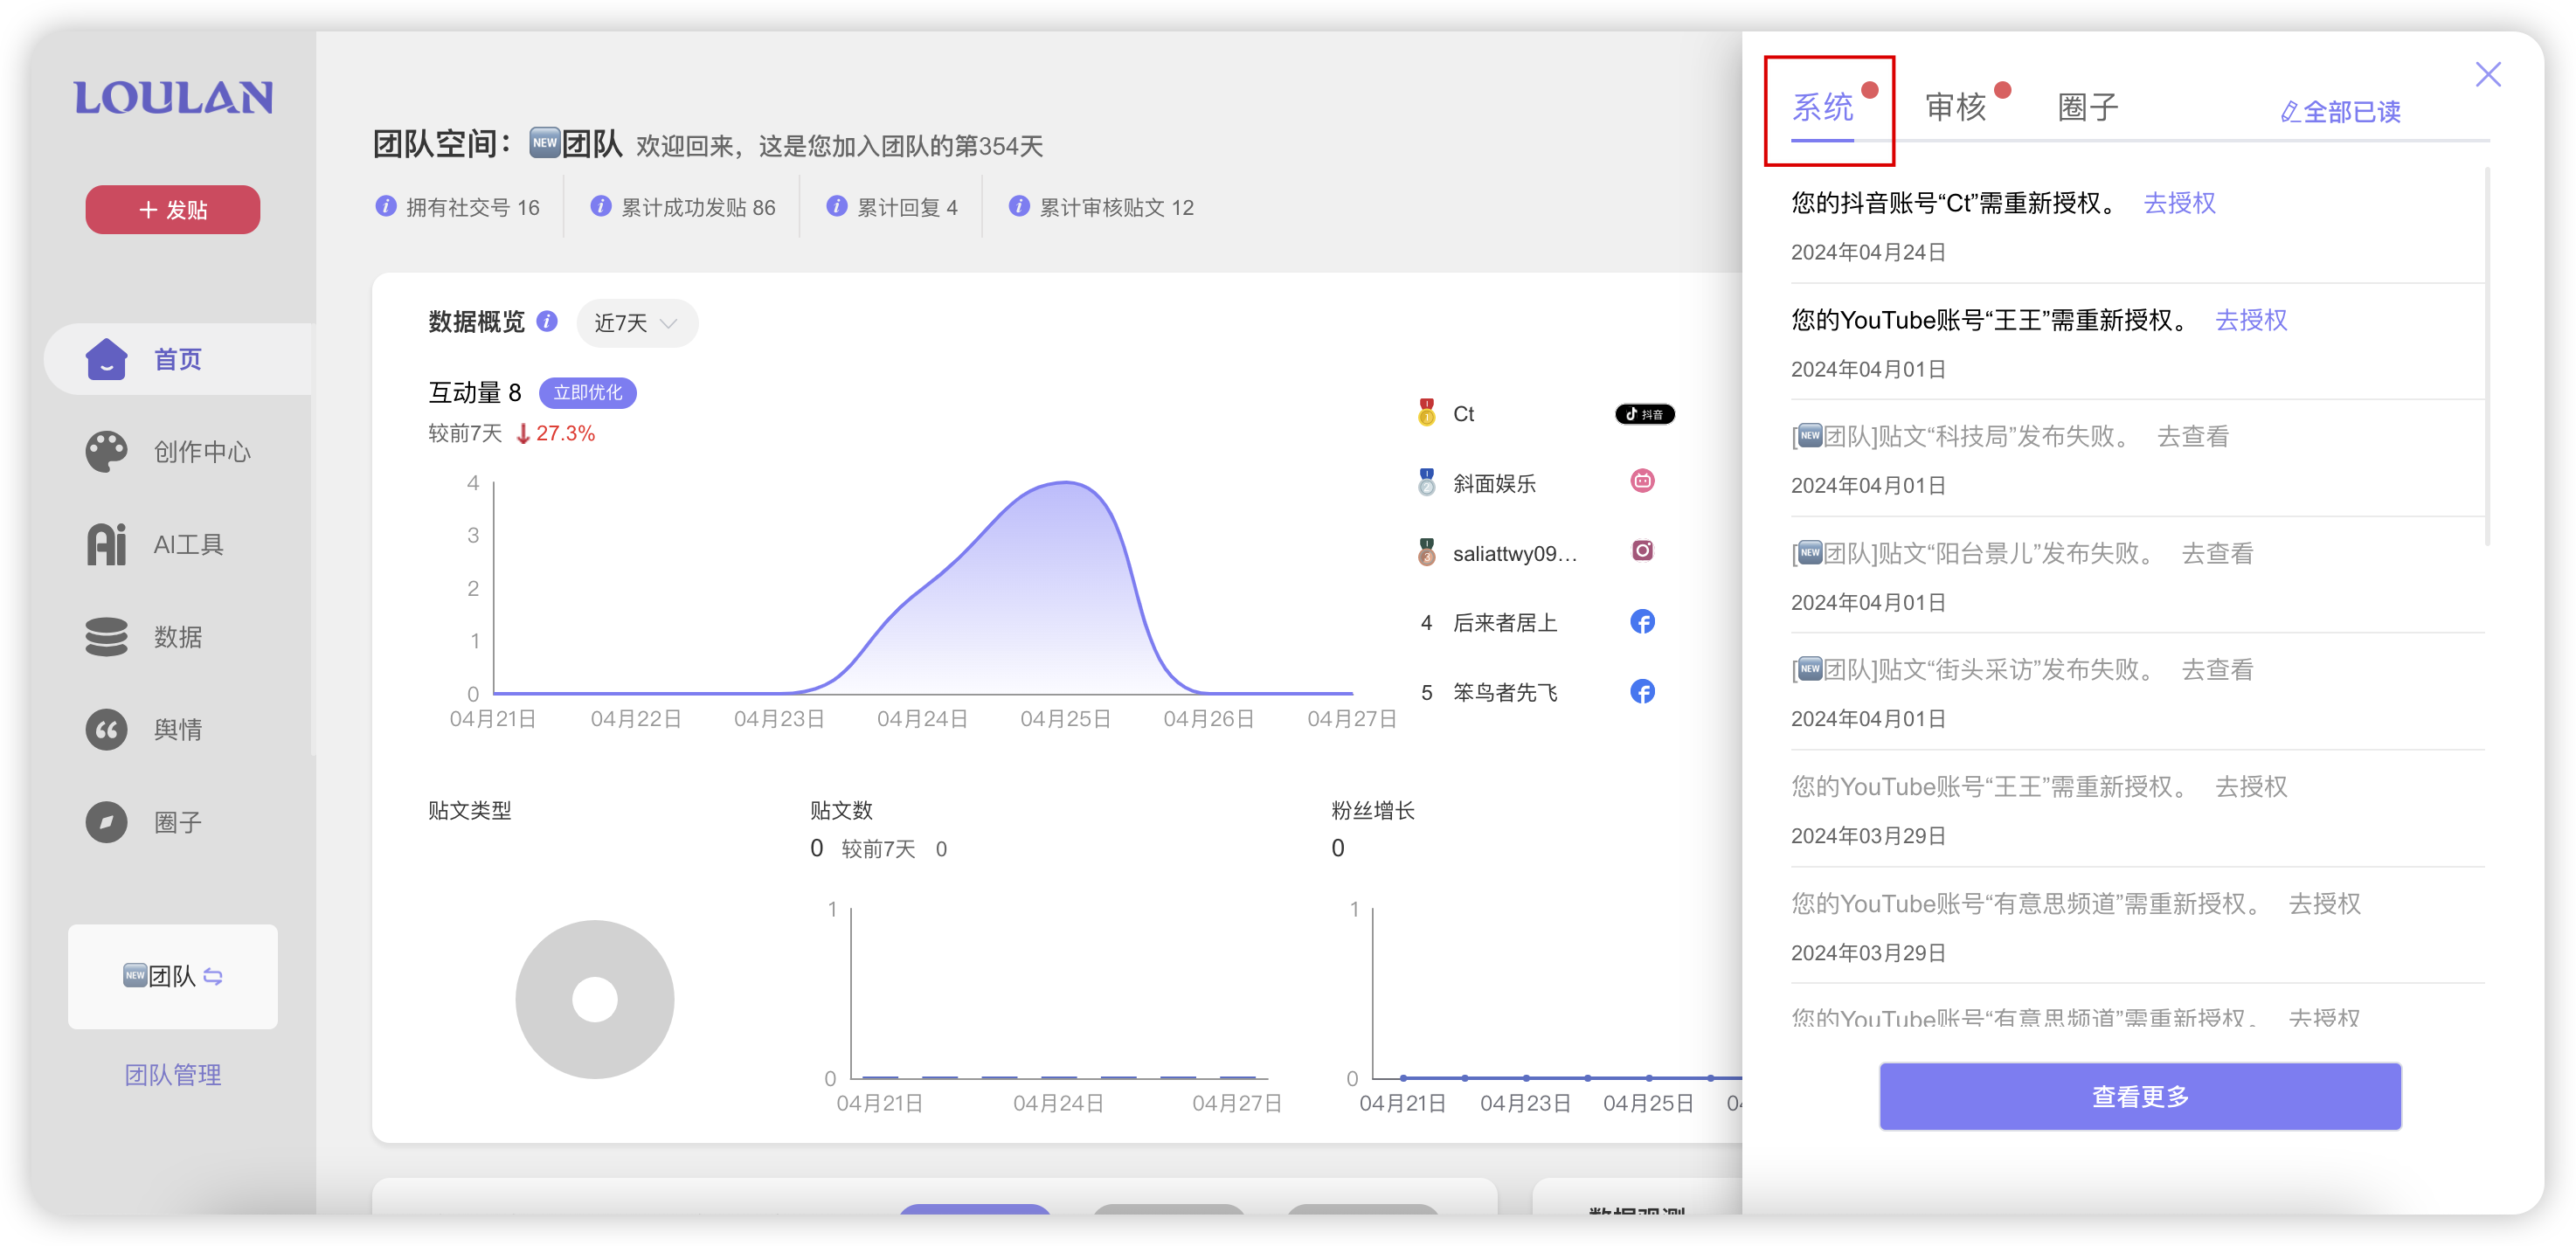Switch to the 系统 notifications tab
The height and width of the screenshot is (1246, 2576).
(x=1822, y=107)
